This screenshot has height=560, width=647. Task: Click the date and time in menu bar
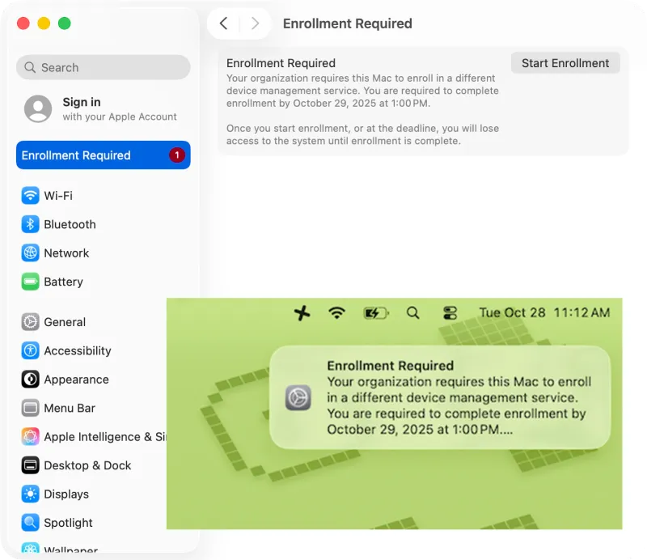tap(544, 313)
